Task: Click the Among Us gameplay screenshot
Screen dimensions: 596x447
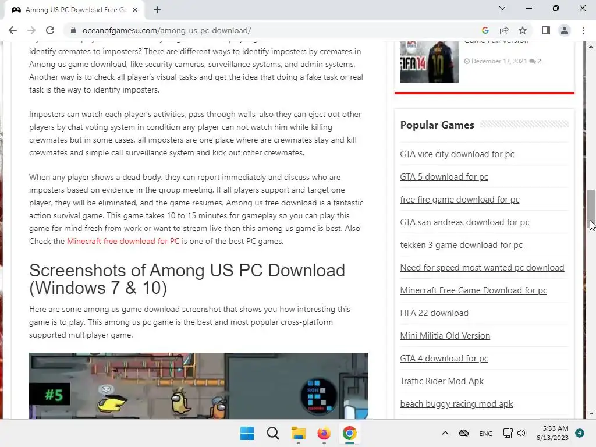Action: tap(198, 386)
